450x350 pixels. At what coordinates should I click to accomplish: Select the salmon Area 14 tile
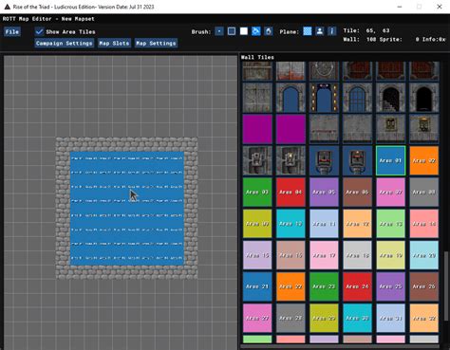pos(424,224)
